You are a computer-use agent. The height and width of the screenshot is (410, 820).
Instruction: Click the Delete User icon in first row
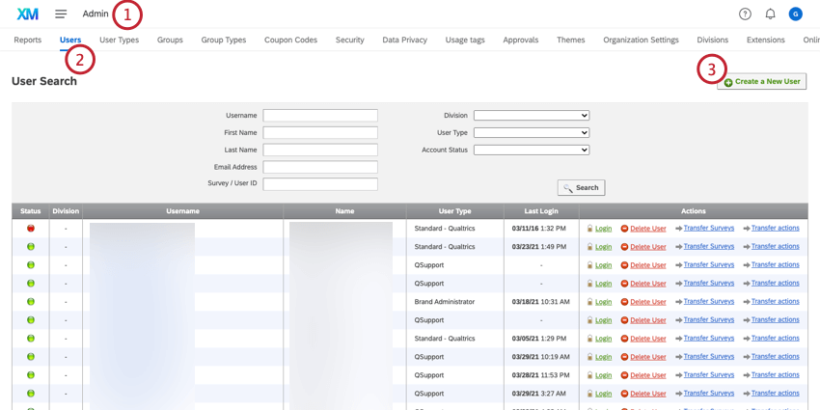(624, 229)
